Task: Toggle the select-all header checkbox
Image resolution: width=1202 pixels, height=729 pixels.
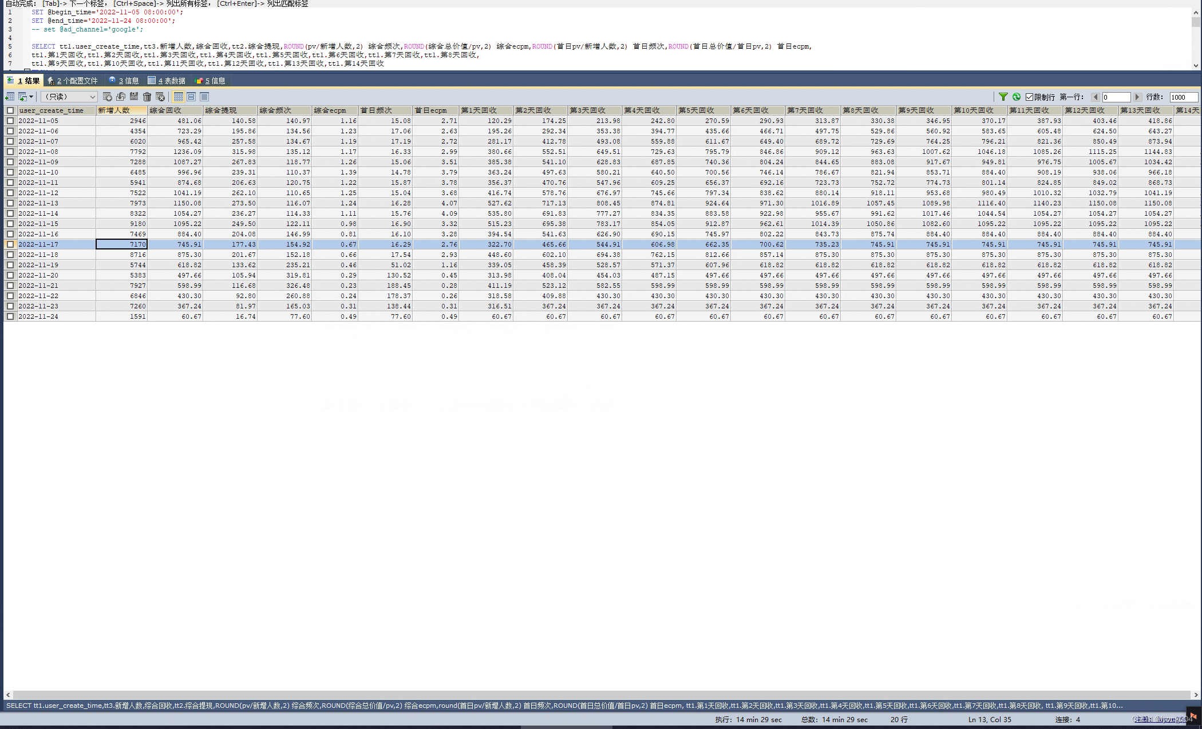Action: click(10, 110)
